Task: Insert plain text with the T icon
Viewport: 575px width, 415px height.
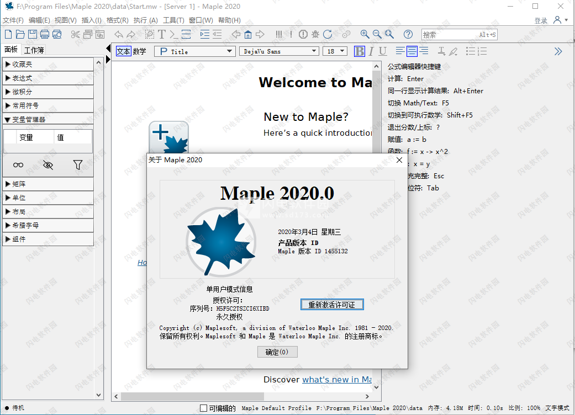Action: tap(162, 34)
